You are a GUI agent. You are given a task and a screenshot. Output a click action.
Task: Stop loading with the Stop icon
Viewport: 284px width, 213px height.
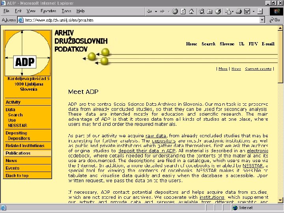tap(175, 11)
